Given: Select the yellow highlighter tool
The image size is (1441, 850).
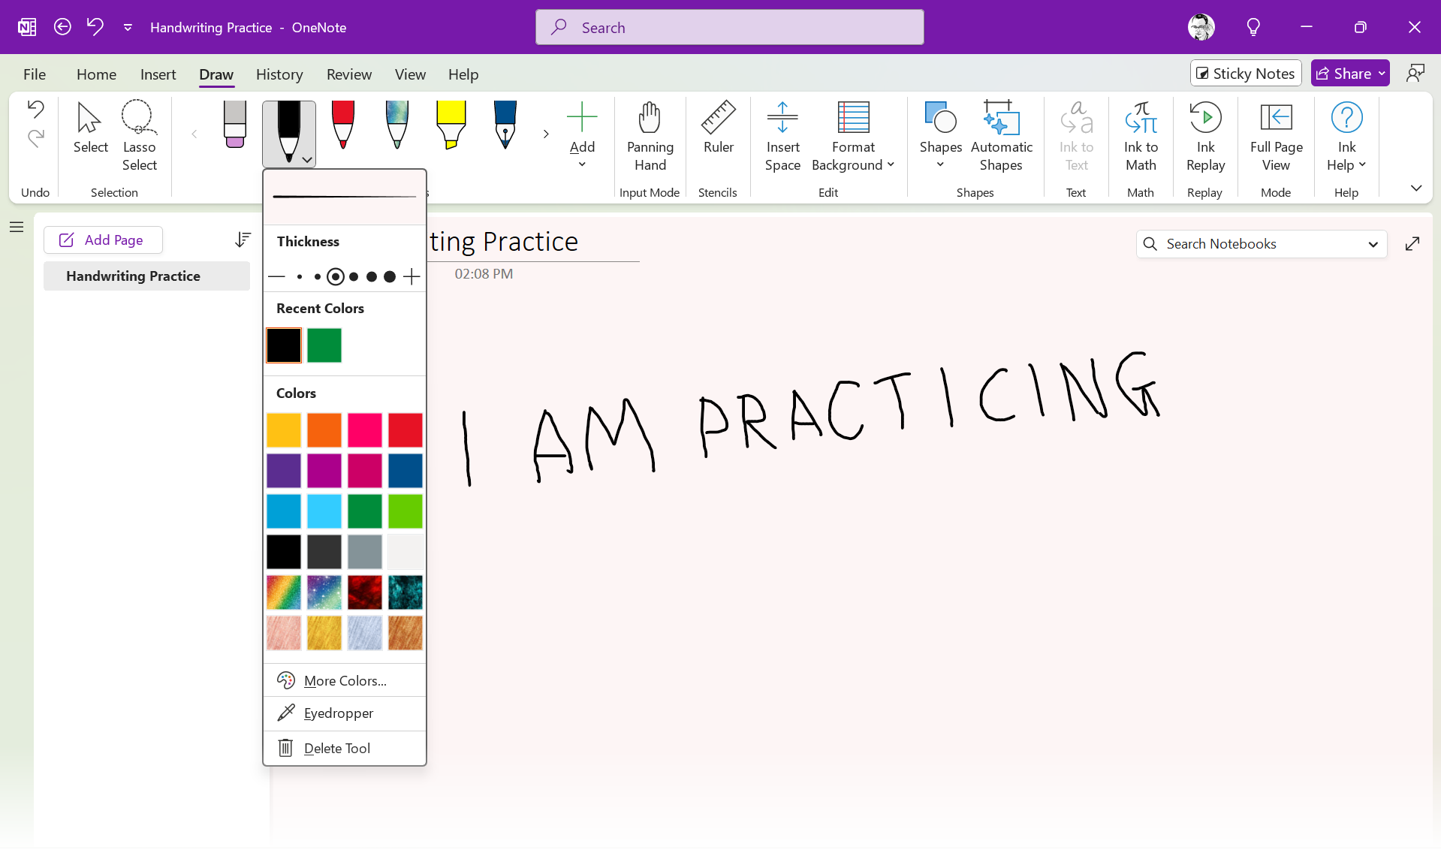Looking at the screenshot, I should coord(451,125).
